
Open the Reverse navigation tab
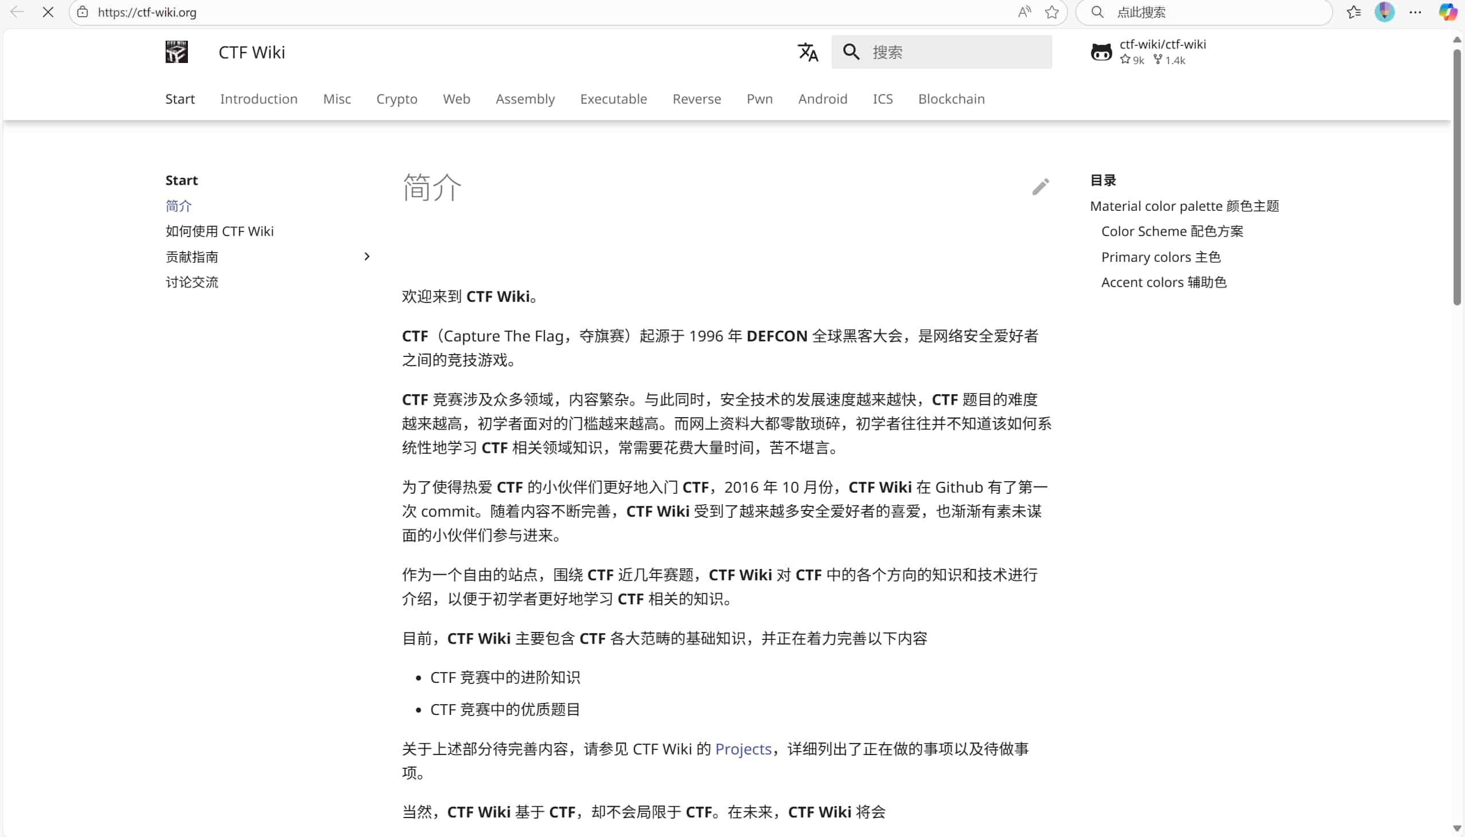point(697,99)
